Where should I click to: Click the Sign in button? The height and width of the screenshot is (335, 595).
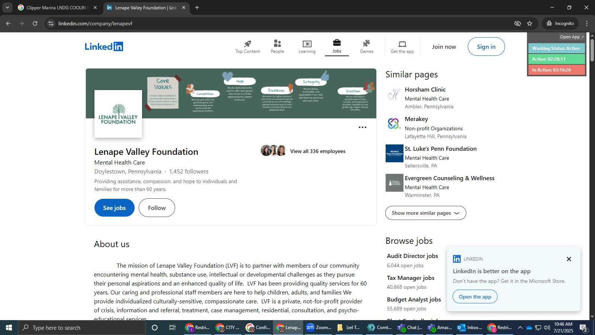[x=486, y=47]
